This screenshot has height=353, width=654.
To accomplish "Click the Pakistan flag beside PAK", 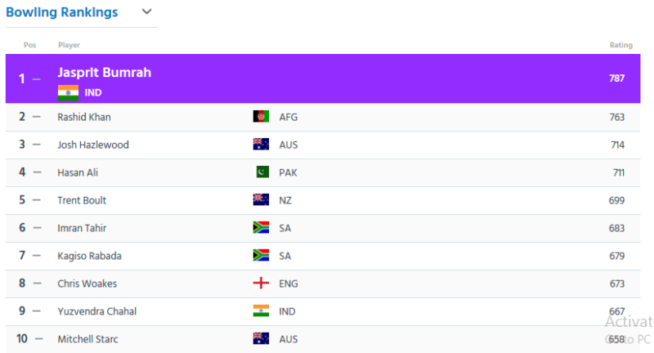I will point(262,172).
